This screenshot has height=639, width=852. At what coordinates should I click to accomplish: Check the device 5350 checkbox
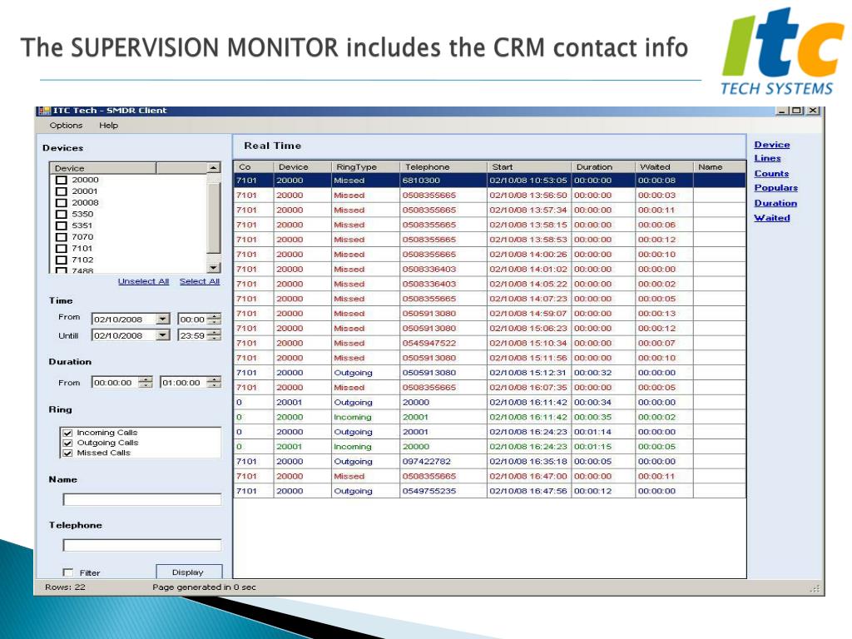(62, 214)
